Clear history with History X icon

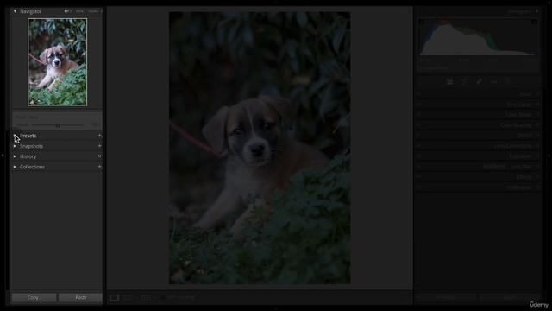pyautogui.click(x=100, y=155)
